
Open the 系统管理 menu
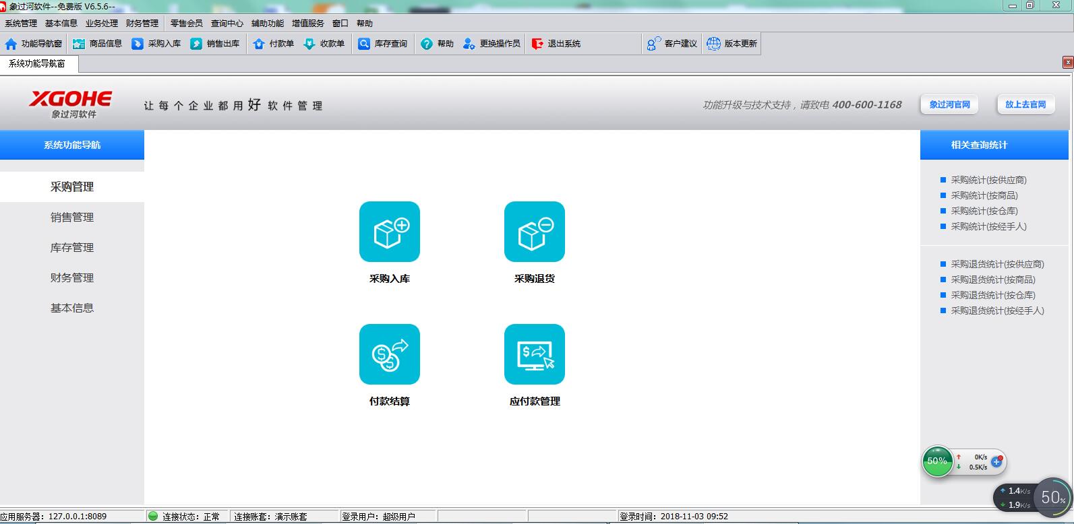point(21,23)
